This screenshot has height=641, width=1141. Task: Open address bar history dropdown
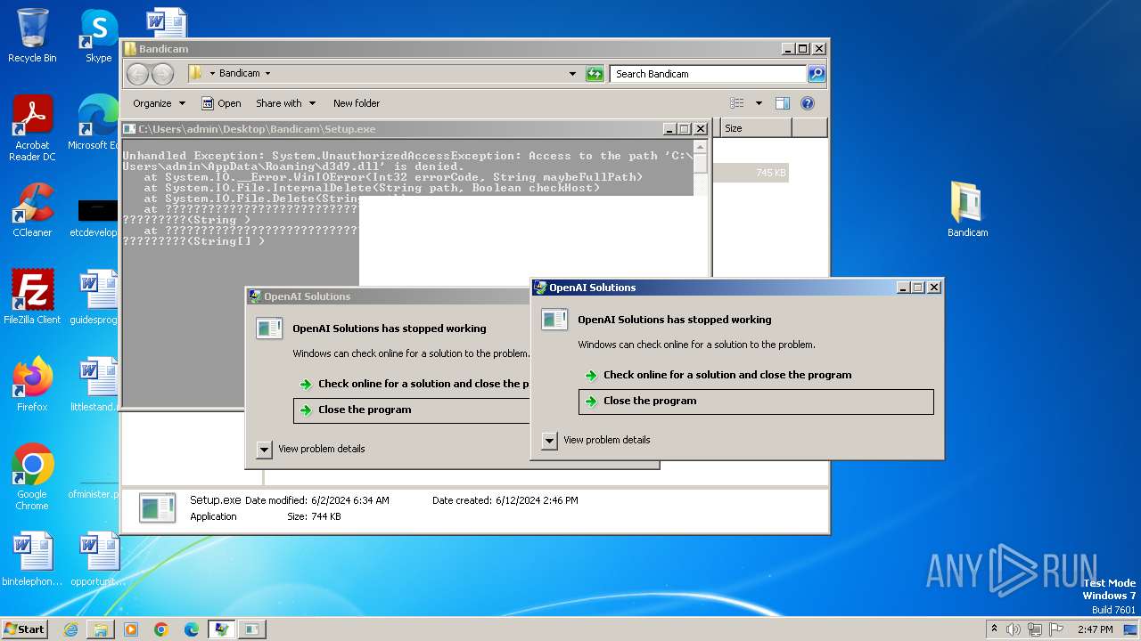(x=572, y=74)
